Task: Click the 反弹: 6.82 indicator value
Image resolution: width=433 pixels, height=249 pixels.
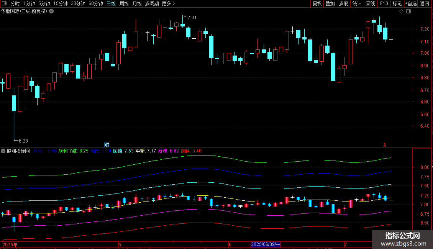Action: [x=169, y=151]
